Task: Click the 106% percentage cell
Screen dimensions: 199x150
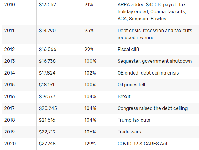Action: pos(90,132)
